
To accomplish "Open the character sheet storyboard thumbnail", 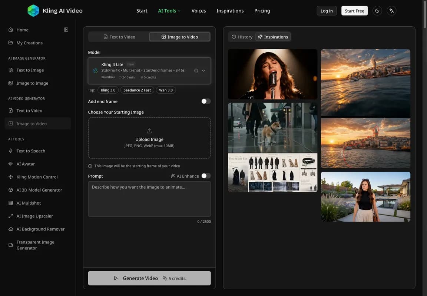I will click(272, 172).
